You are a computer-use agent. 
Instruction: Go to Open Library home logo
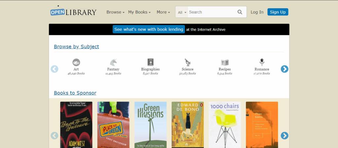pos(73,12)
